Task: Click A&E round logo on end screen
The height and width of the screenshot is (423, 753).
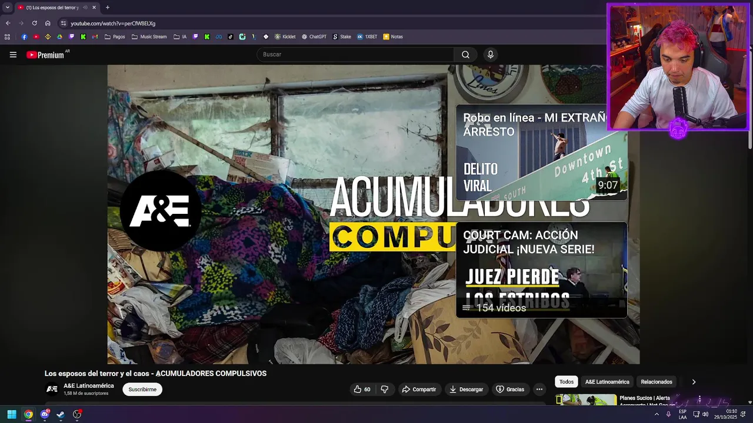Action: point(160,210)
